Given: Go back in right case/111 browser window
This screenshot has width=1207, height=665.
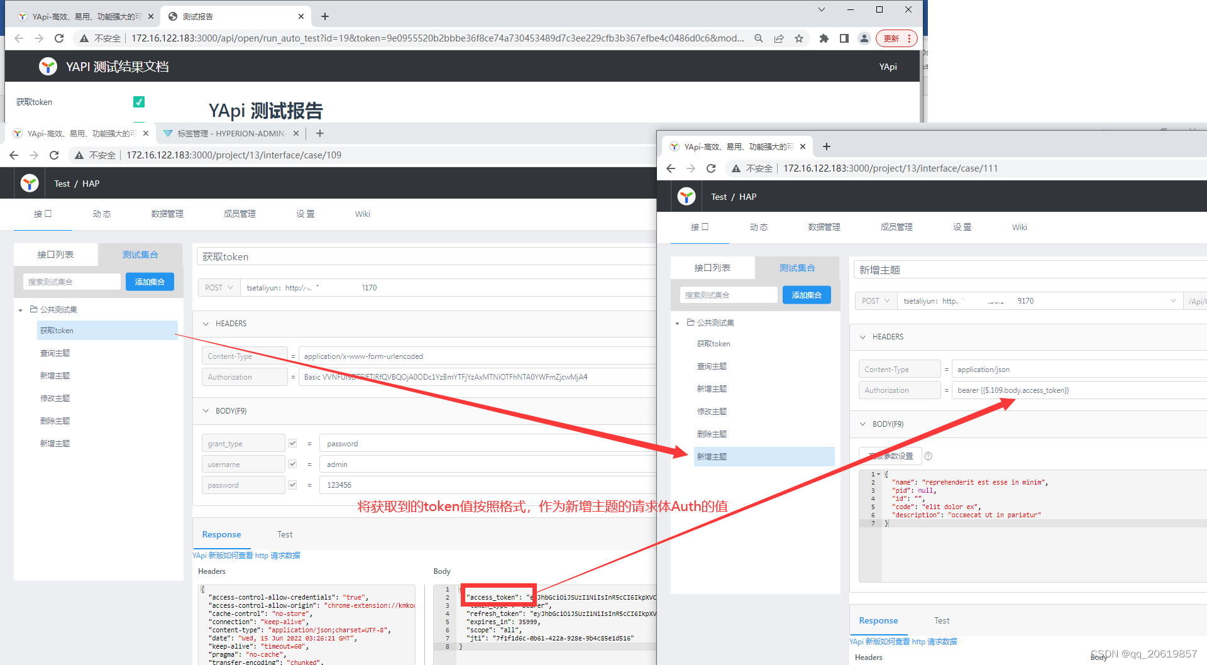Looking at the screenshot, I should coord(671,168).
